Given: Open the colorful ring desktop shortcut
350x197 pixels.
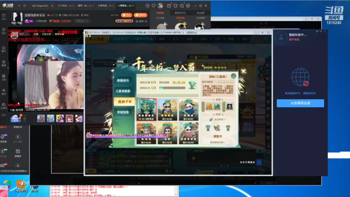Looking at the screenshot, I should click(x=7, y=184).
